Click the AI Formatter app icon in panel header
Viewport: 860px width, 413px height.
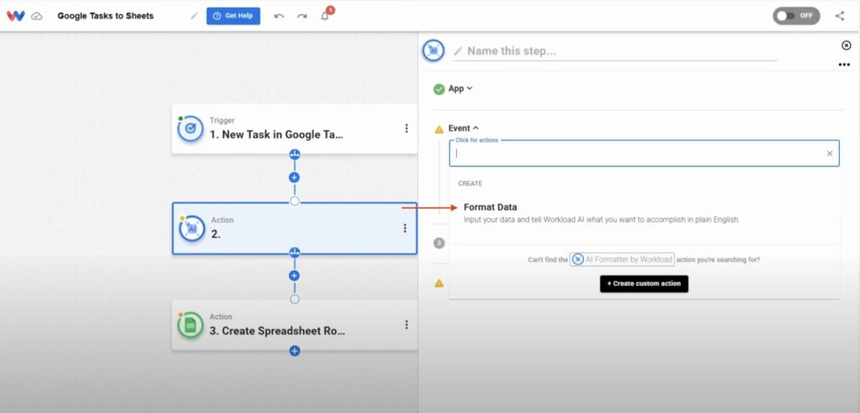433,50
